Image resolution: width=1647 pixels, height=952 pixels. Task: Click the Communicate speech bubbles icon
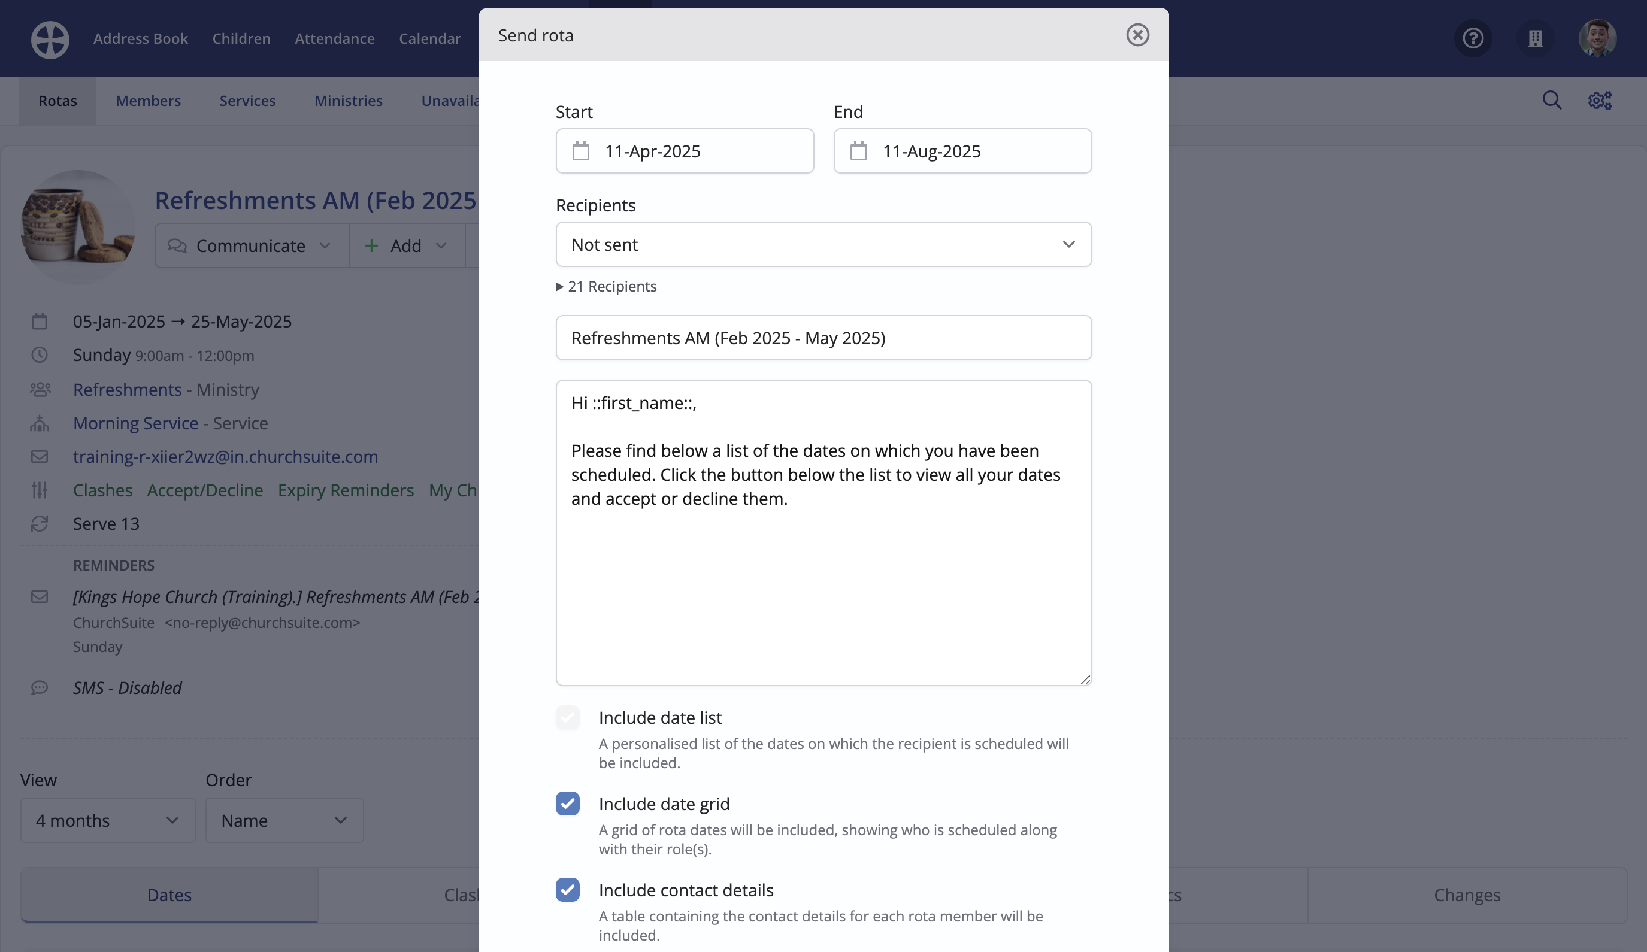tap(177, 245)
